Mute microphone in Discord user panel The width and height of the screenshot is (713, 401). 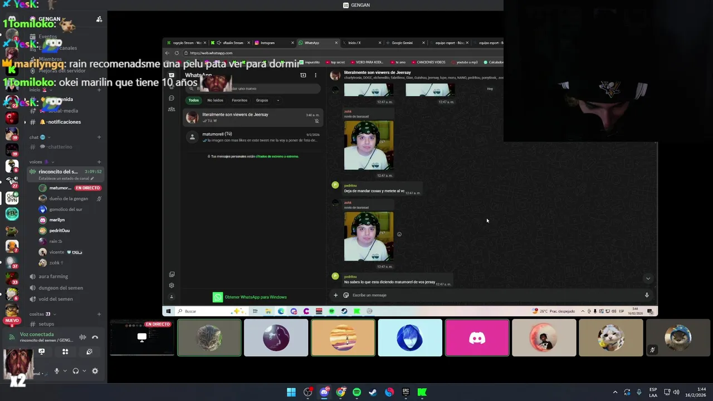point(56,371)
